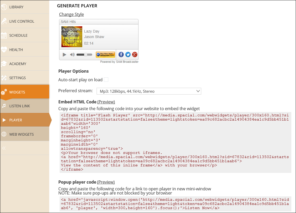The height and width of the screenshot is (213, 296).
Task: Preview the Popup player code
Action: click(106, 182)
